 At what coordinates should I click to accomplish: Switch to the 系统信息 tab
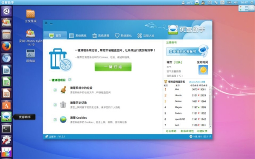pyautogui.click(x=78, y=36)
